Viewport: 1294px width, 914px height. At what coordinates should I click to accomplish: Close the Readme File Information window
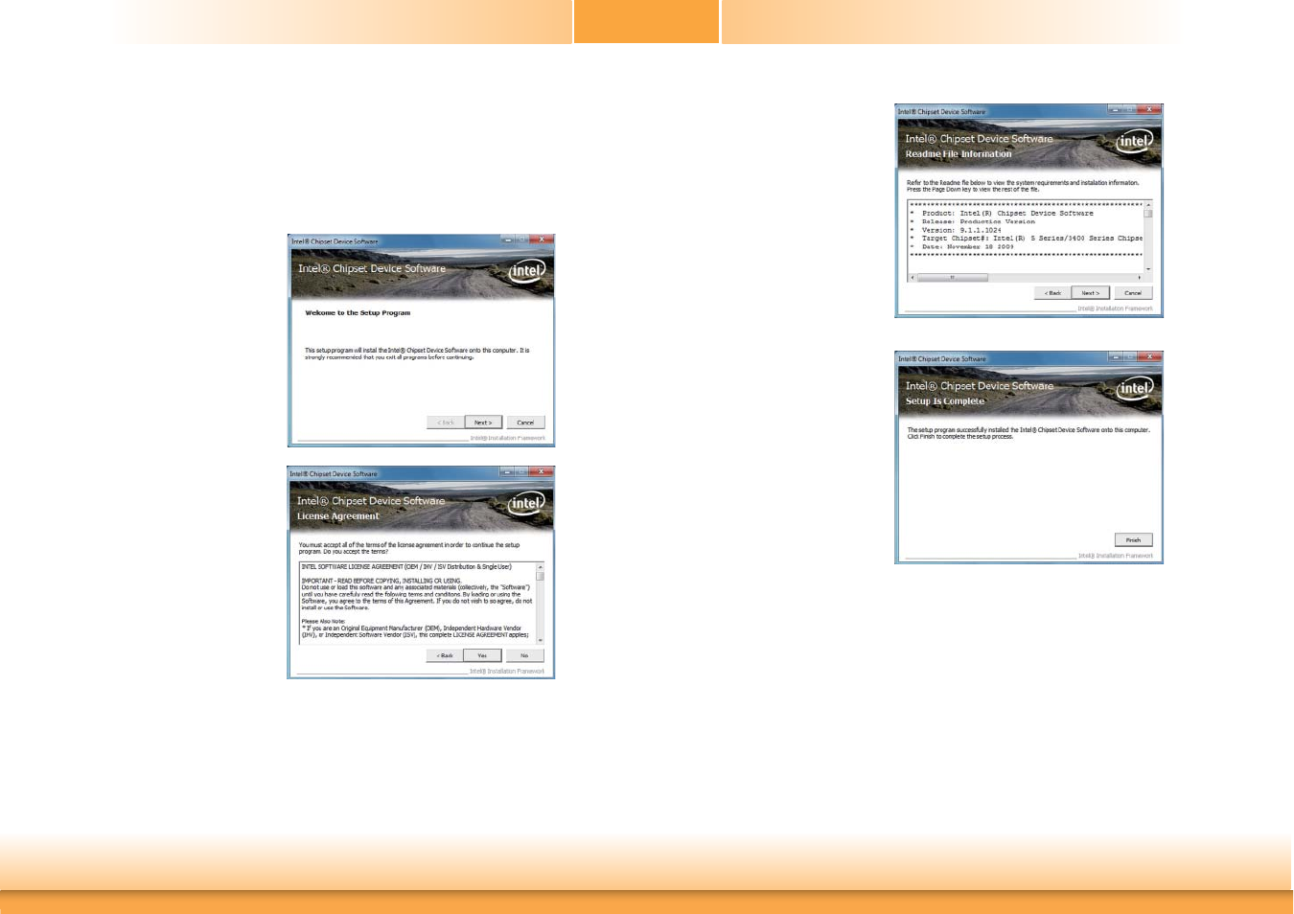[1149, 109]
